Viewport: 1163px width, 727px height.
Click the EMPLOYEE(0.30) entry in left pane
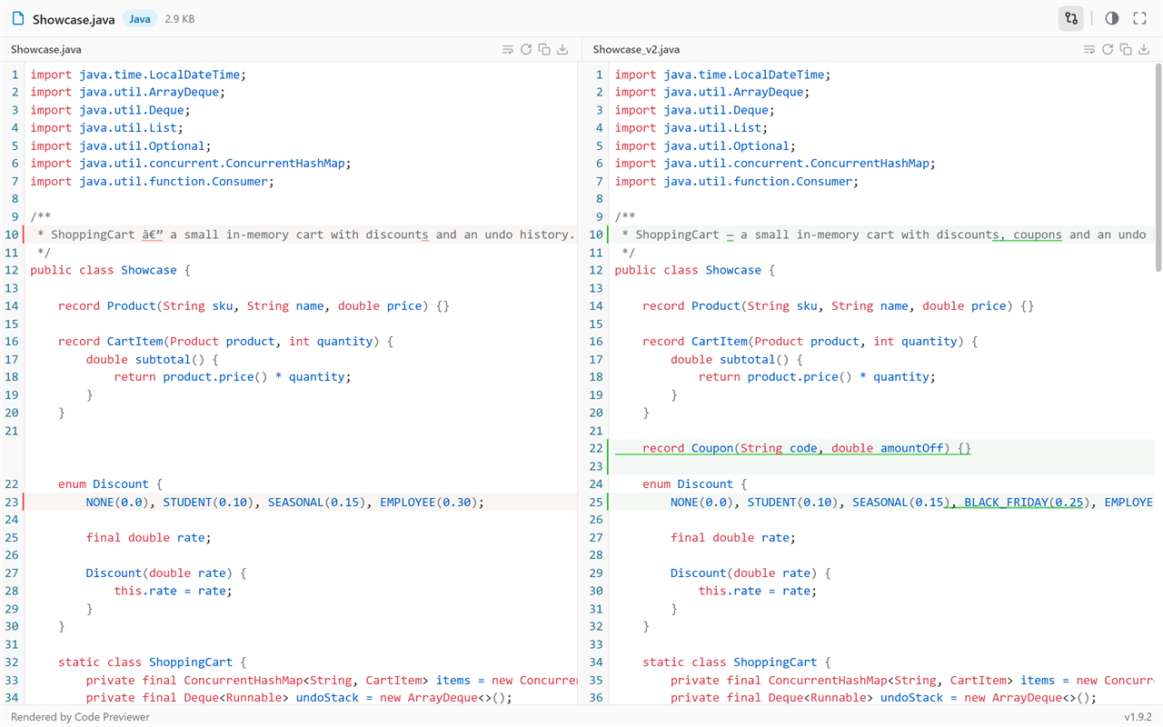click(429, 502)
